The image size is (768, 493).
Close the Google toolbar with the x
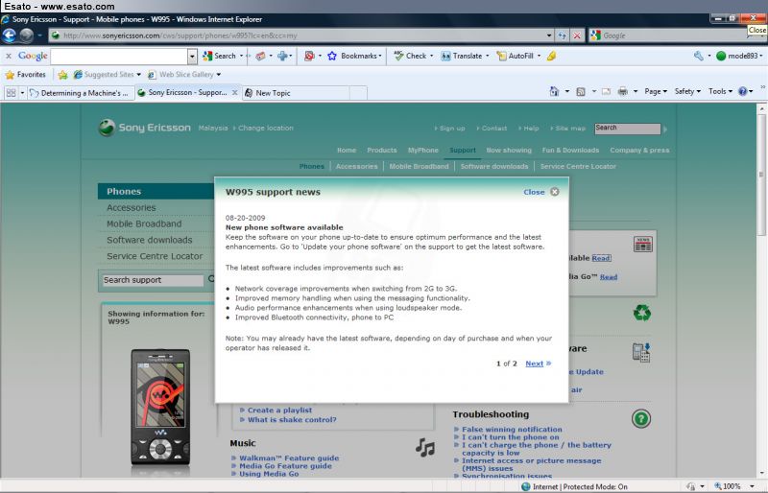(9, 56)
